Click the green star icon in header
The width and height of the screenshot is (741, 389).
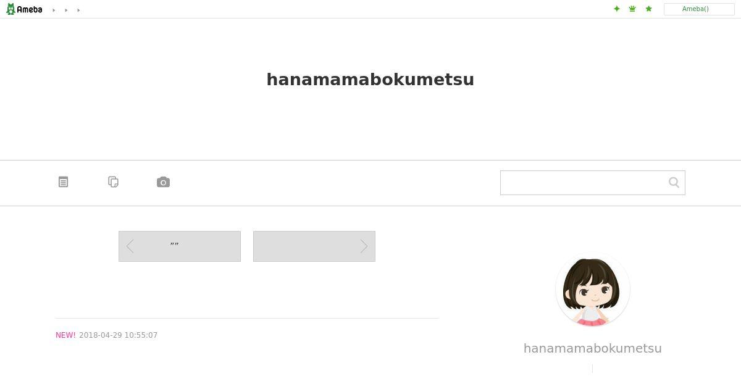click(648, 9)
